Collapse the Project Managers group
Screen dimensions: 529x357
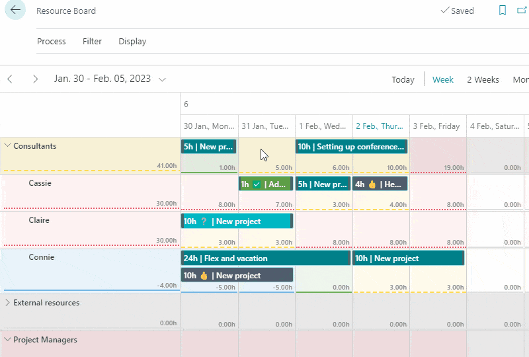click(x=8, y=340)
